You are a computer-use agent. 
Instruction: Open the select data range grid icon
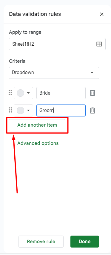pyautogui.click(x=99, y=44)
